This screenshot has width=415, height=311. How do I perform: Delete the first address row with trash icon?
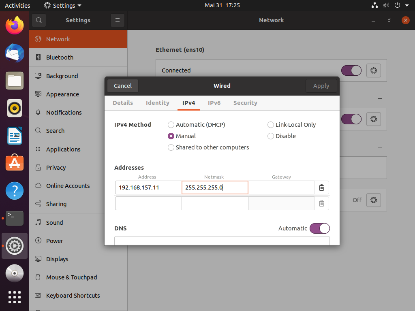click(x=321, y=187)
